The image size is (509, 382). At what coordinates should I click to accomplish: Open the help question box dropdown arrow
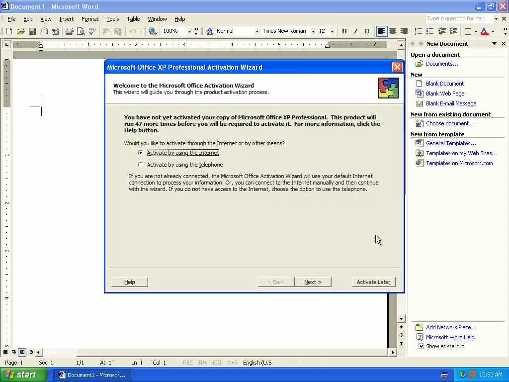pos(496,19)
